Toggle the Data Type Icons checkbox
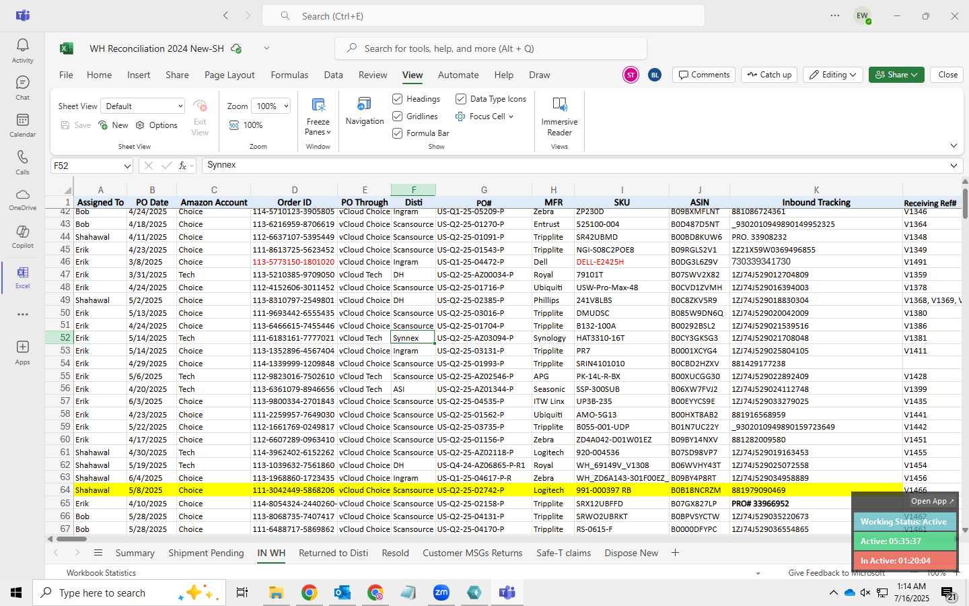This screenshot has width=969, height=606. pyautogui.click(x=461, y=99)
